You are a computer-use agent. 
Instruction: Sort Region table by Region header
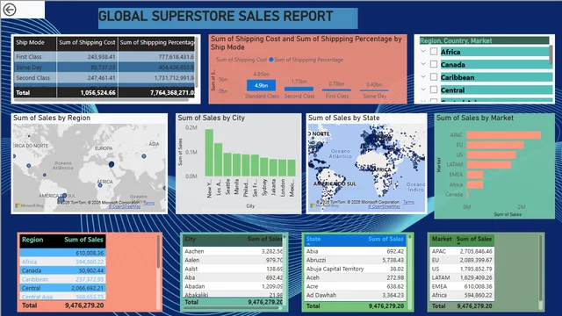[32, 240]
